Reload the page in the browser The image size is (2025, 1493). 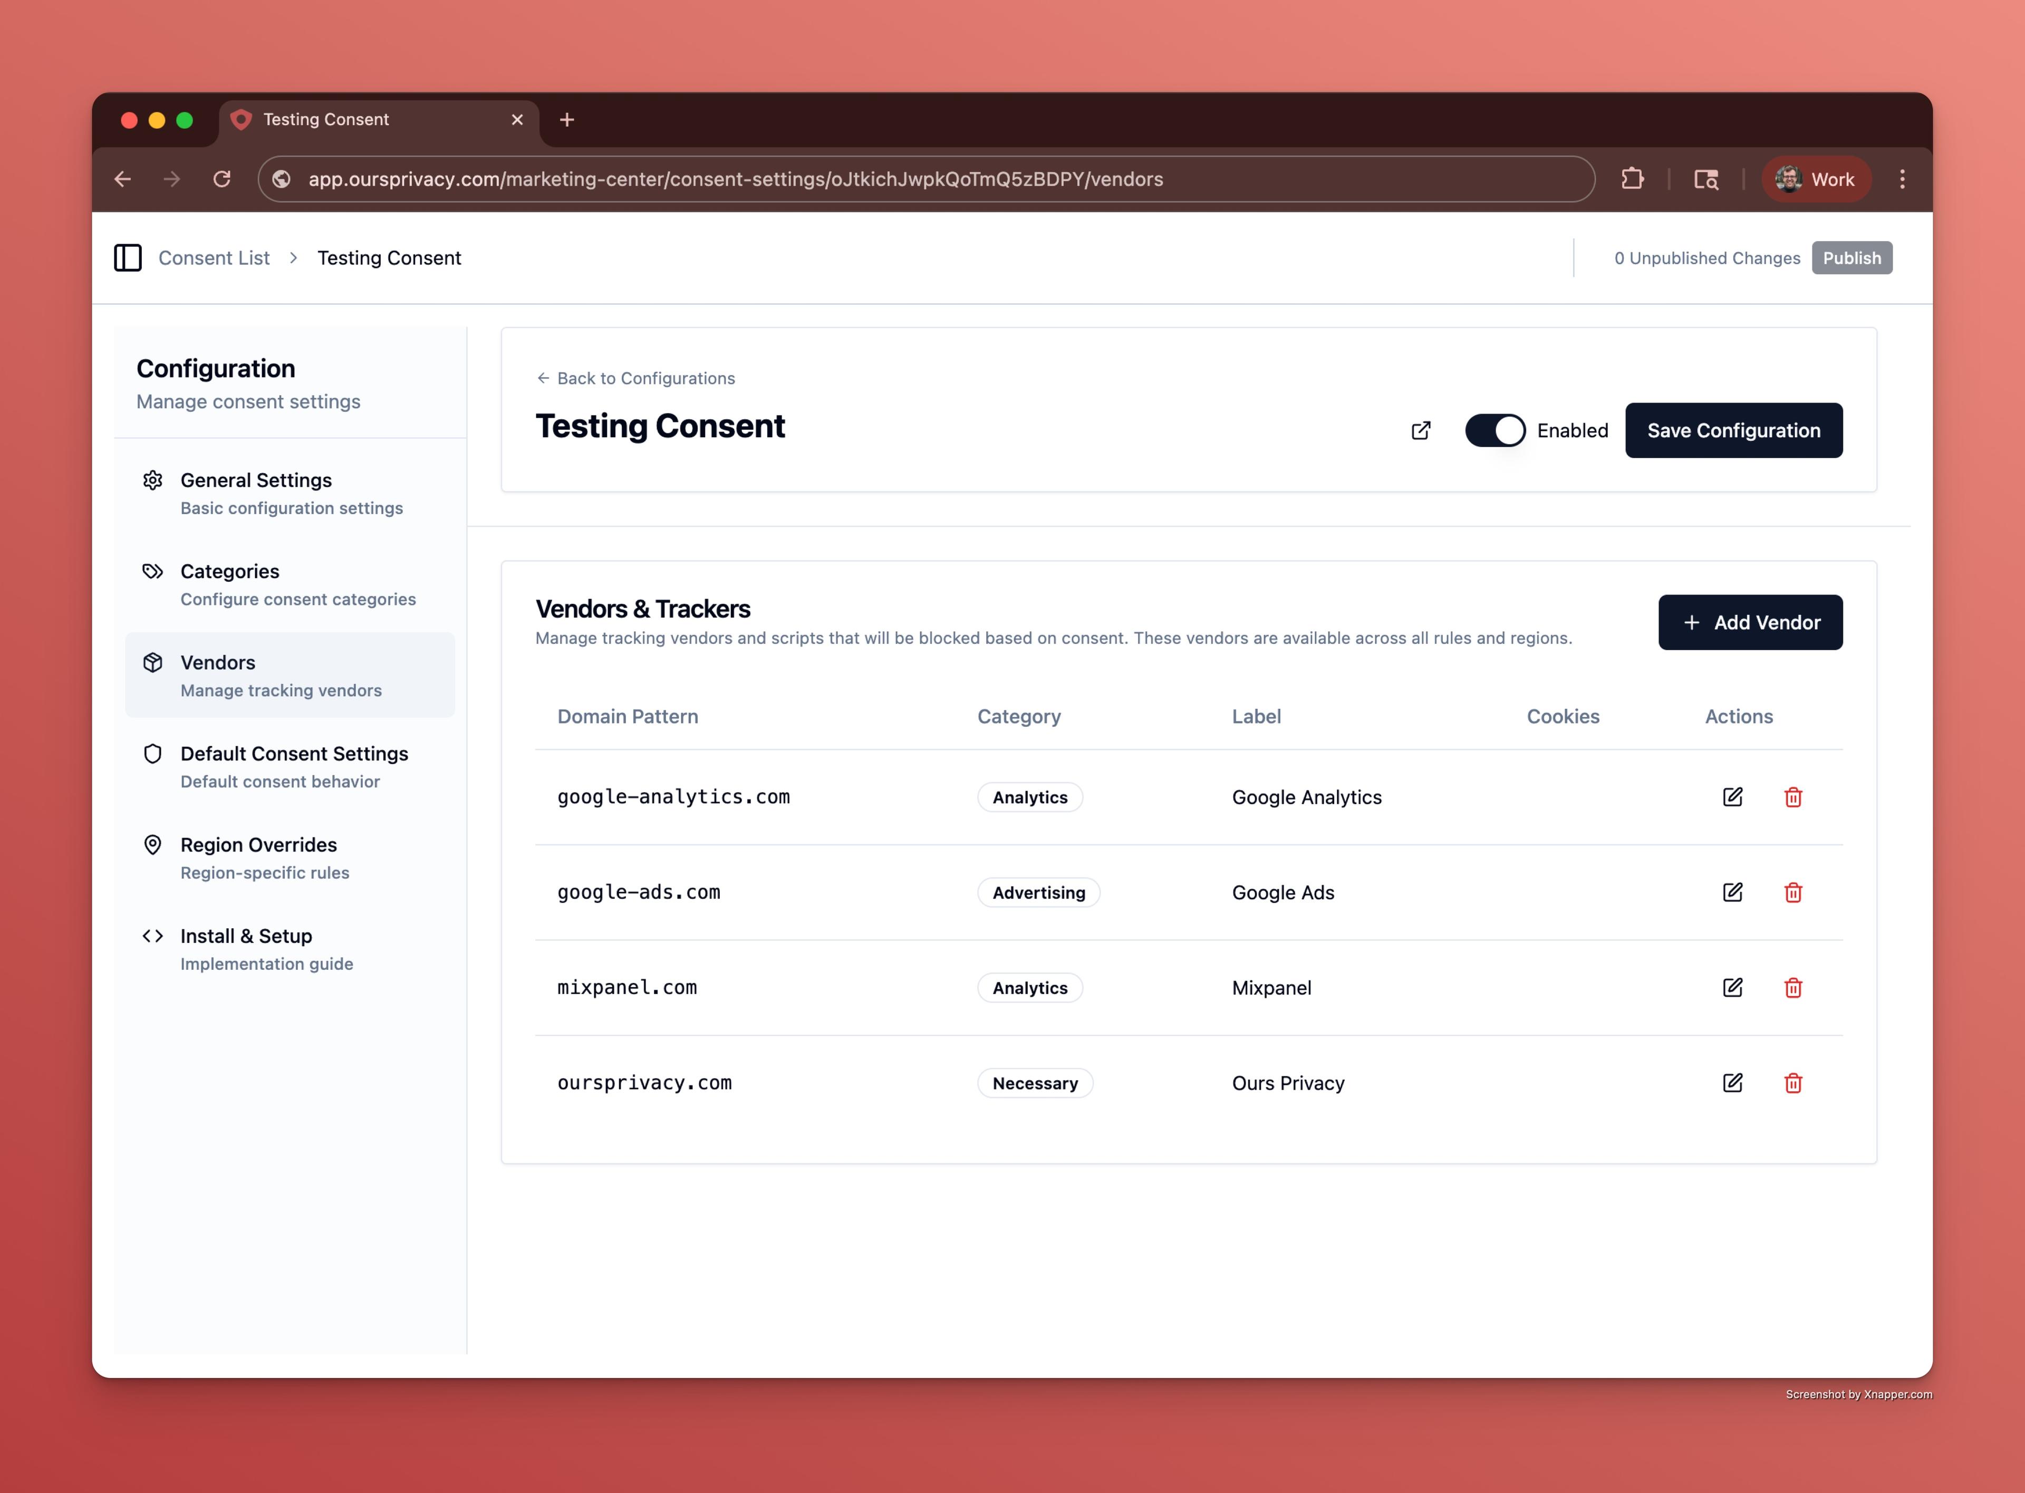point(221,179)
